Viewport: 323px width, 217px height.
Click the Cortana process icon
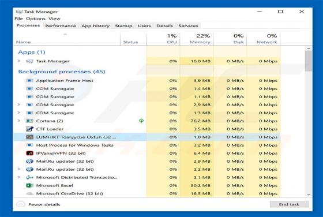[29, 121]
